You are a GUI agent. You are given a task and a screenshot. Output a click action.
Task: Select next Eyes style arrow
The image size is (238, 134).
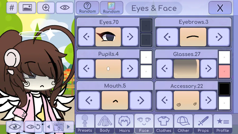click(130, 37)
